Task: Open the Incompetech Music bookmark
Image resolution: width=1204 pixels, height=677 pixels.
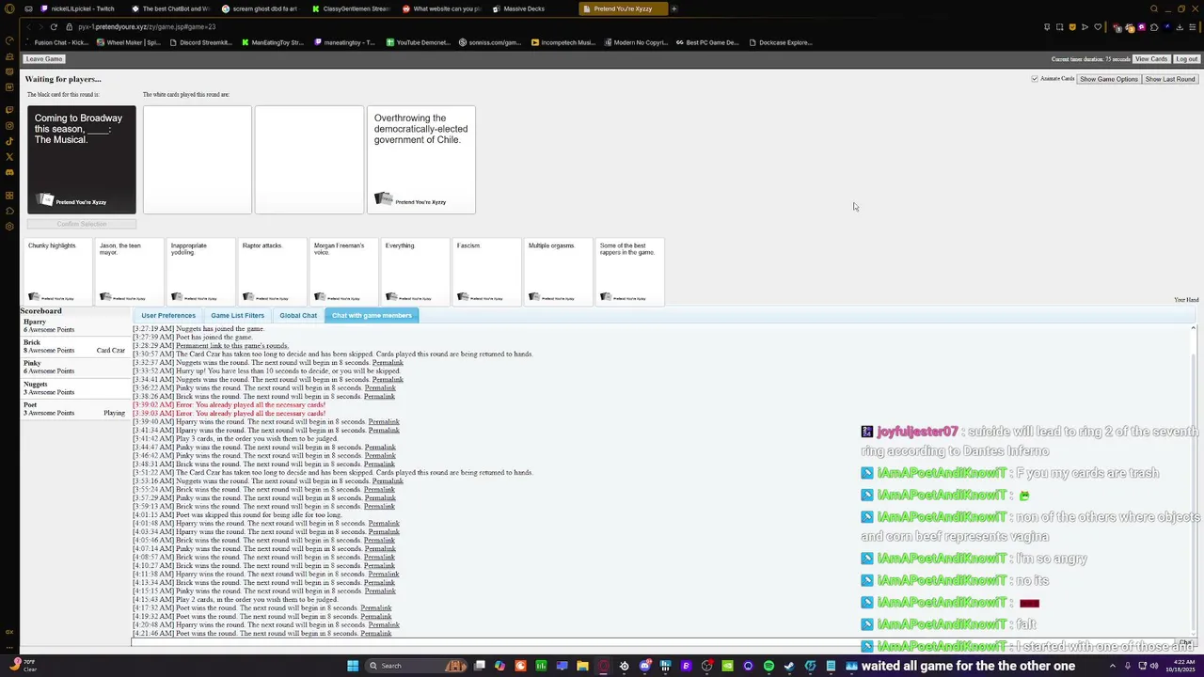Action: 563,42
